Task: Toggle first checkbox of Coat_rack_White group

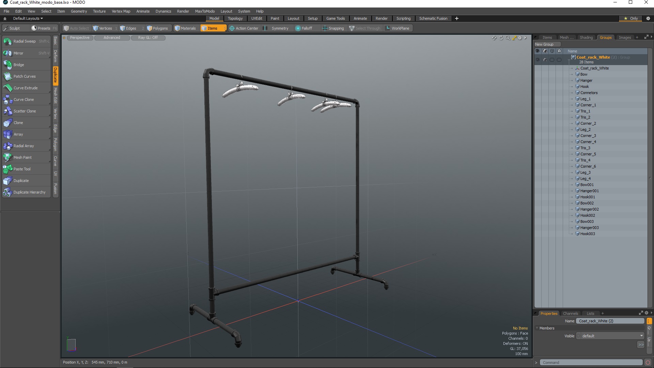Action: [552, 60]
